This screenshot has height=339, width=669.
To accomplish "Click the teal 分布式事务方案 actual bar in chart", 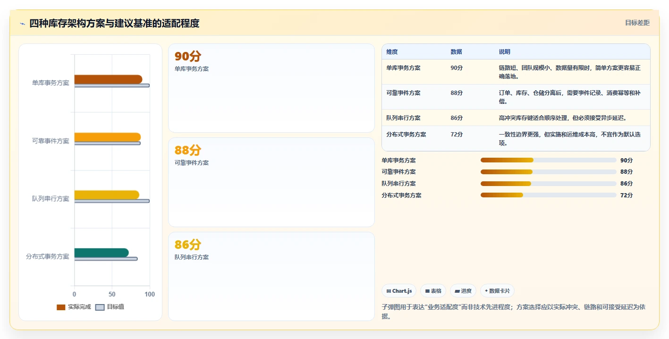I will [101, 253].
